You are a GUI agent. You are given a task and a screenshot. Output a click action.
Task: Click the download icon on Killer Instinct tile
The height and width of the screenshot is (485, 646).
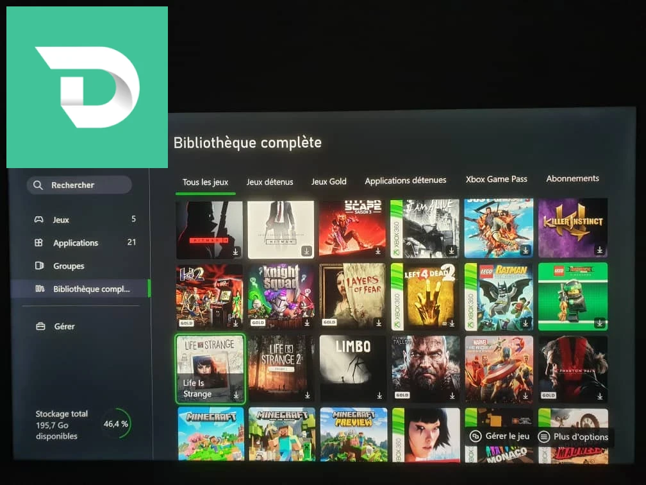pos(600,250)
